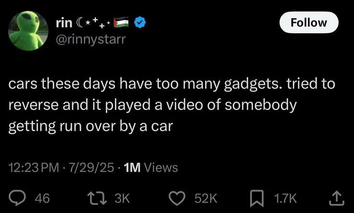Open the @rinnystarr handle link
The height and width of the screenshot is (213, 354).
pos(91,39)
